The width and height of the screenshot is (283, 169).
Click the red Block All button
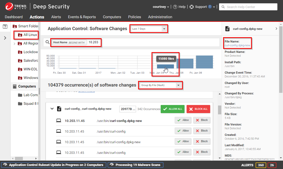coord(198,109)
